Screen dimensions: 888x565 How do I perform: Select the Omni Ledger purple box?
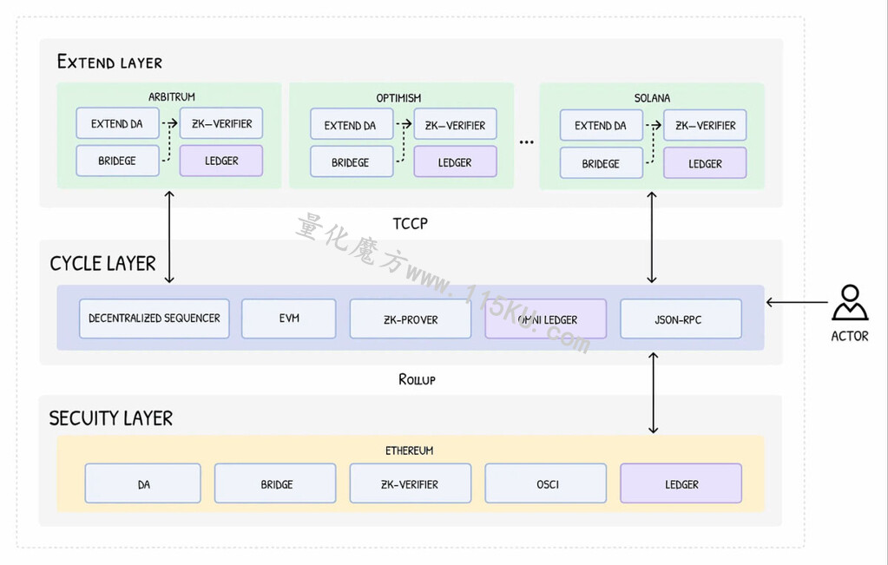tap(546, 319)
